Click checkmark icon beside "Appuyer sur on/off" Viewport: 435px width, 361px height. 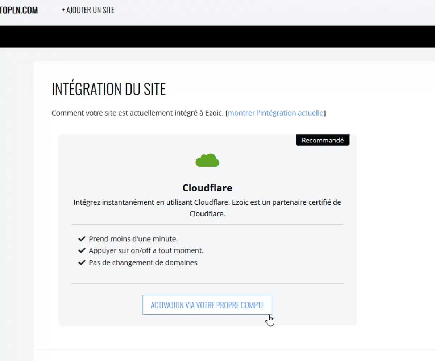coord(82,250)
